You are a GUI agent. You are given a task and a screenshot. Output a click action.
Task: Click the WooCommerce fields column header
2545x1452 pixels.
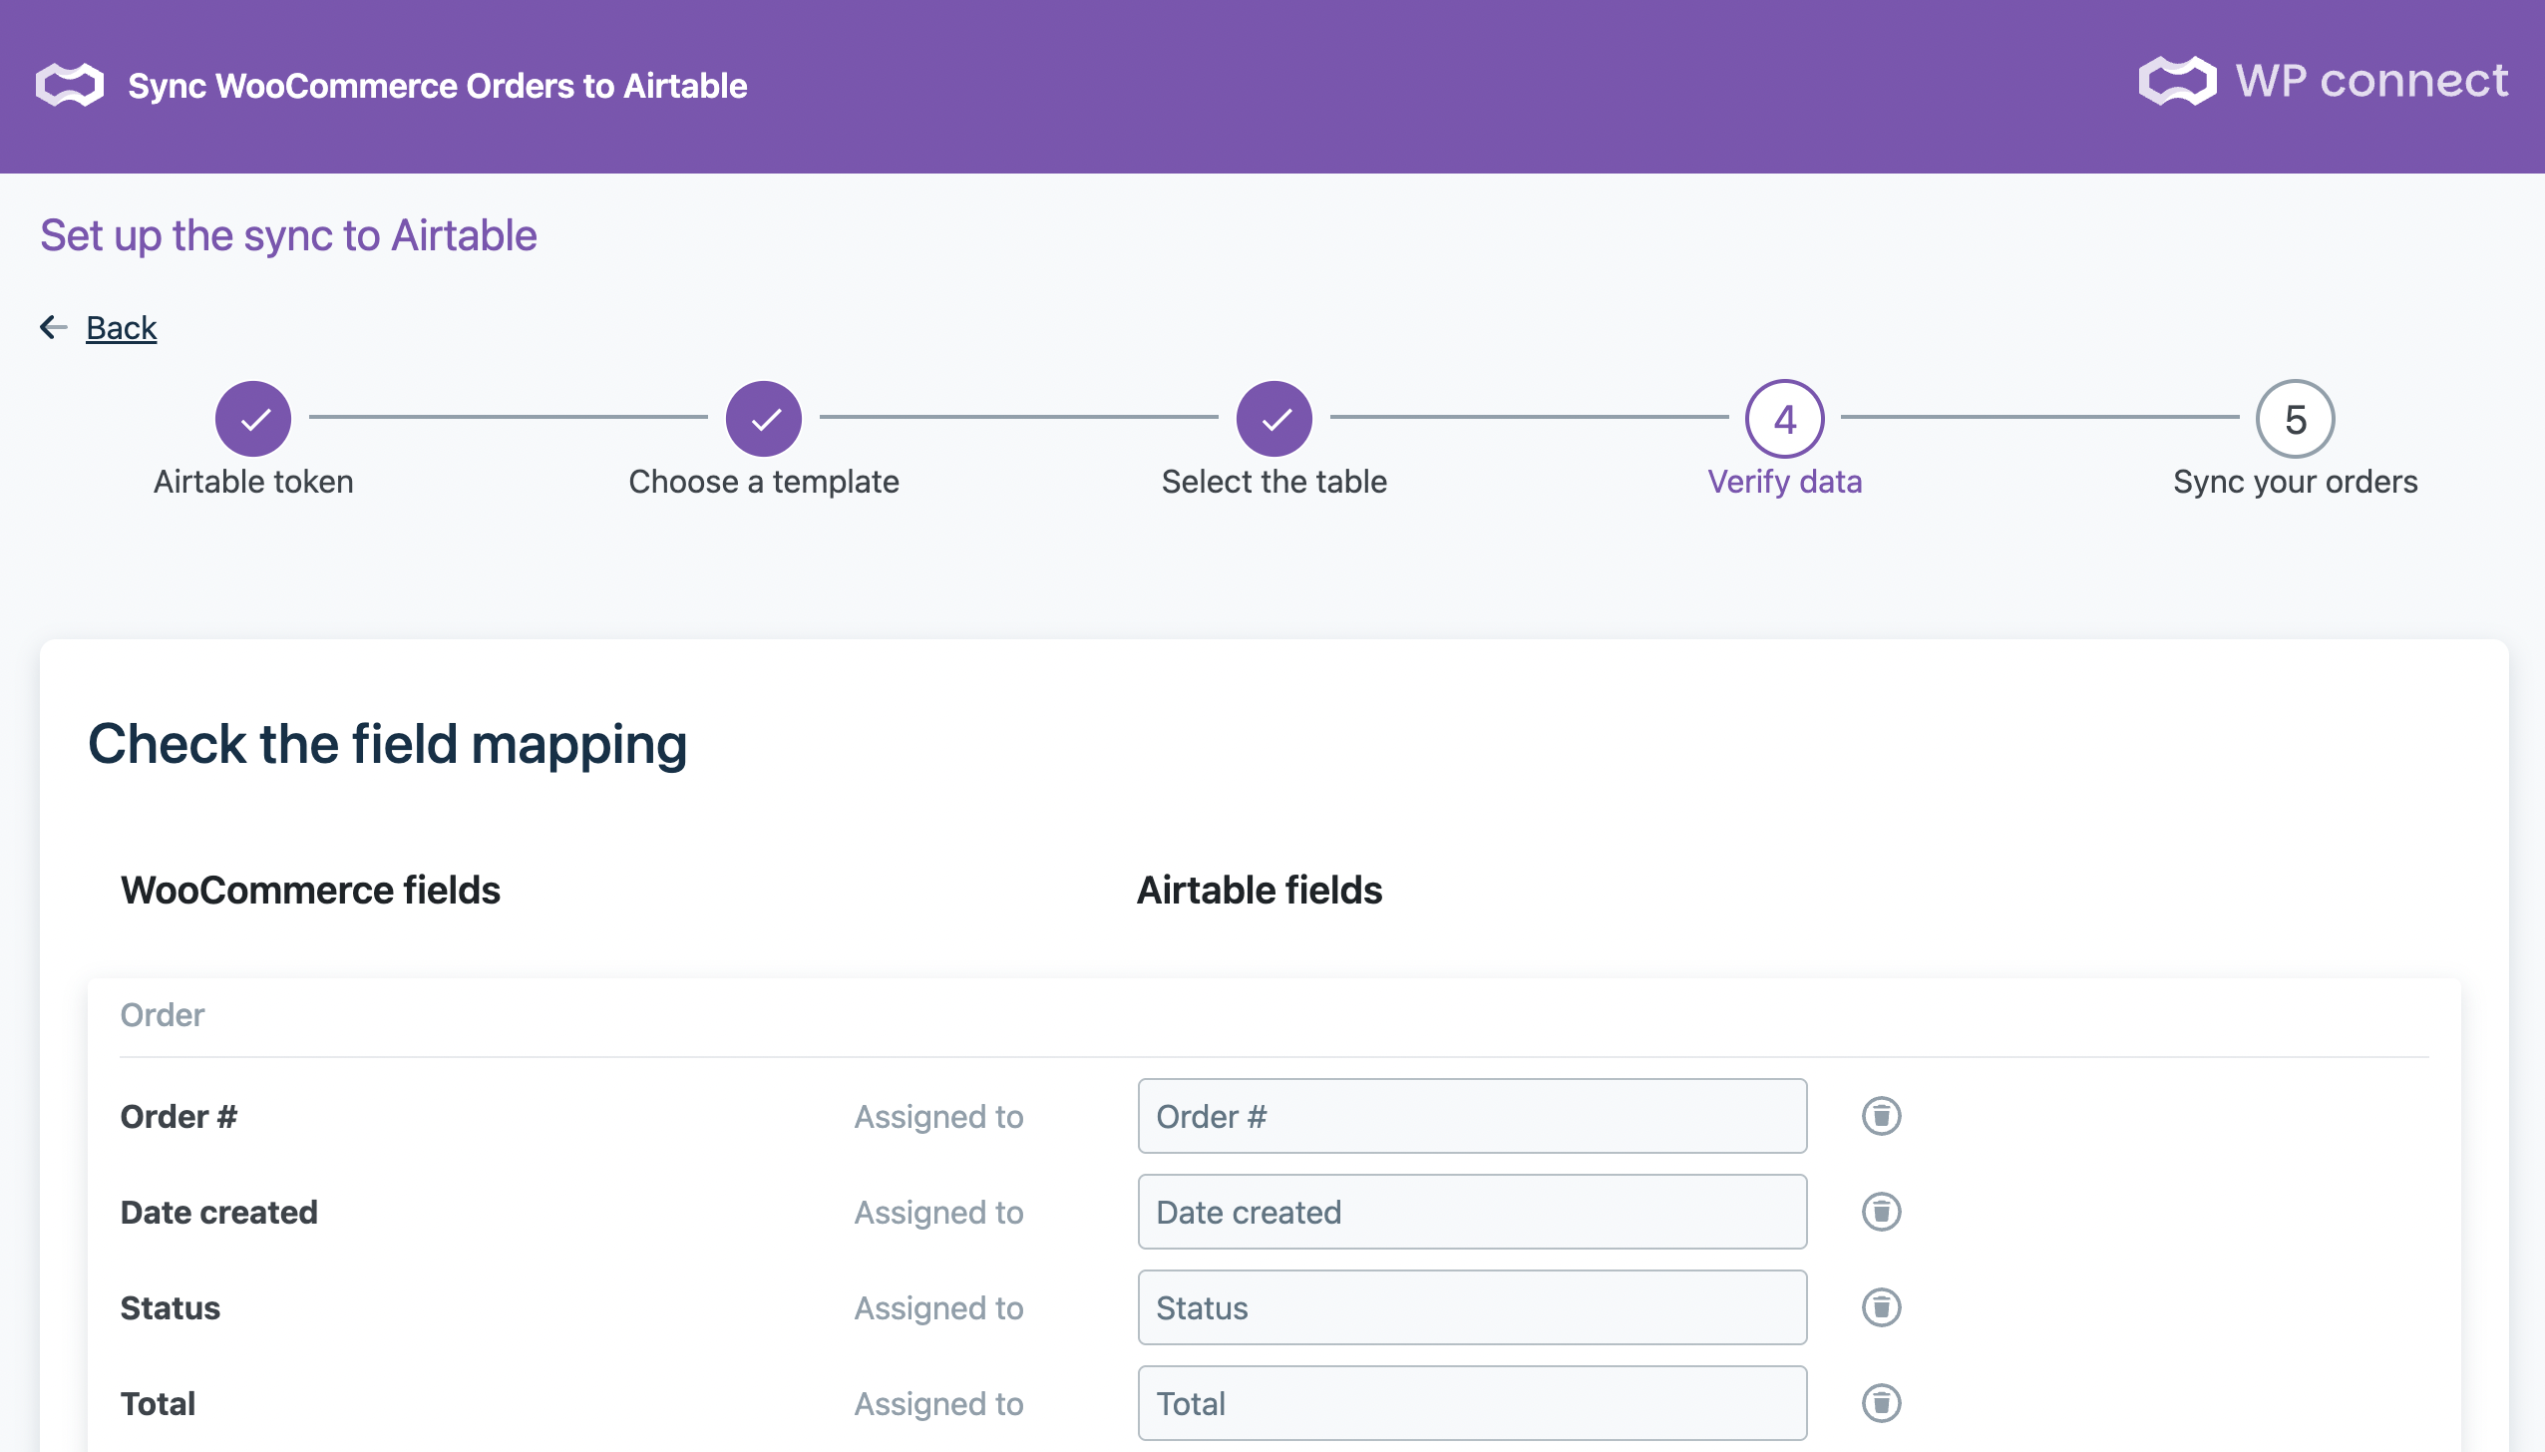pyautogui.click(x=310, y=890)
